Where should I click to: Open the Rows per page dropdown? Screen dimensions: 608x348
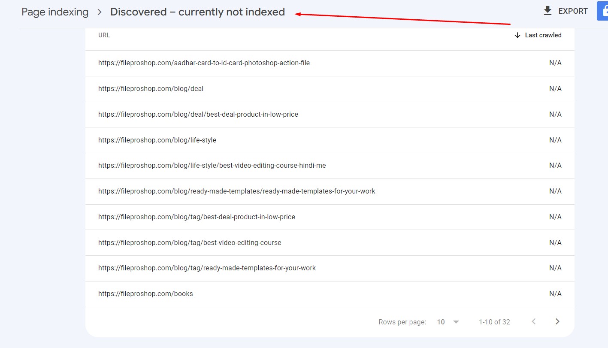coord(448,322)
